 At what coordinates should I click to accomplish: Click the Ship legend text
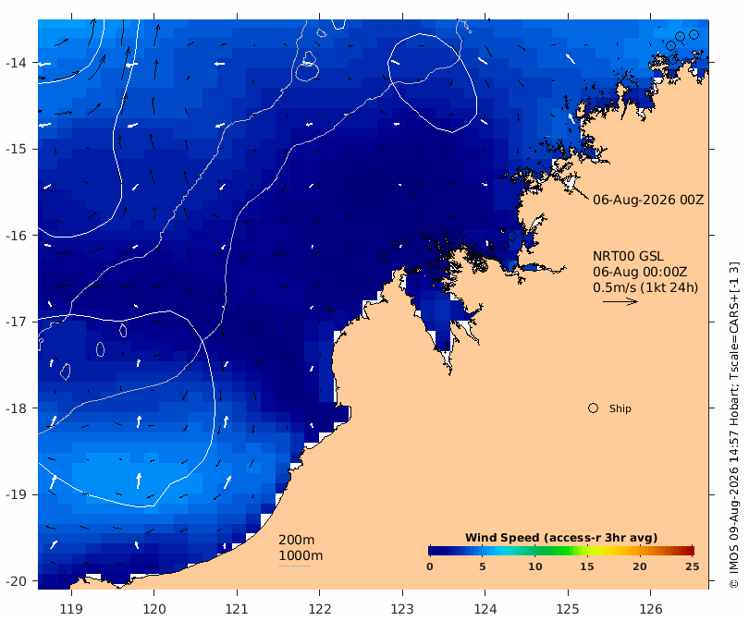point(620,408)
